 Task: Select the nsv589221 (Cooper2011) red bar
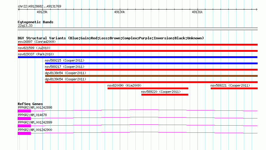coord(234,88)
